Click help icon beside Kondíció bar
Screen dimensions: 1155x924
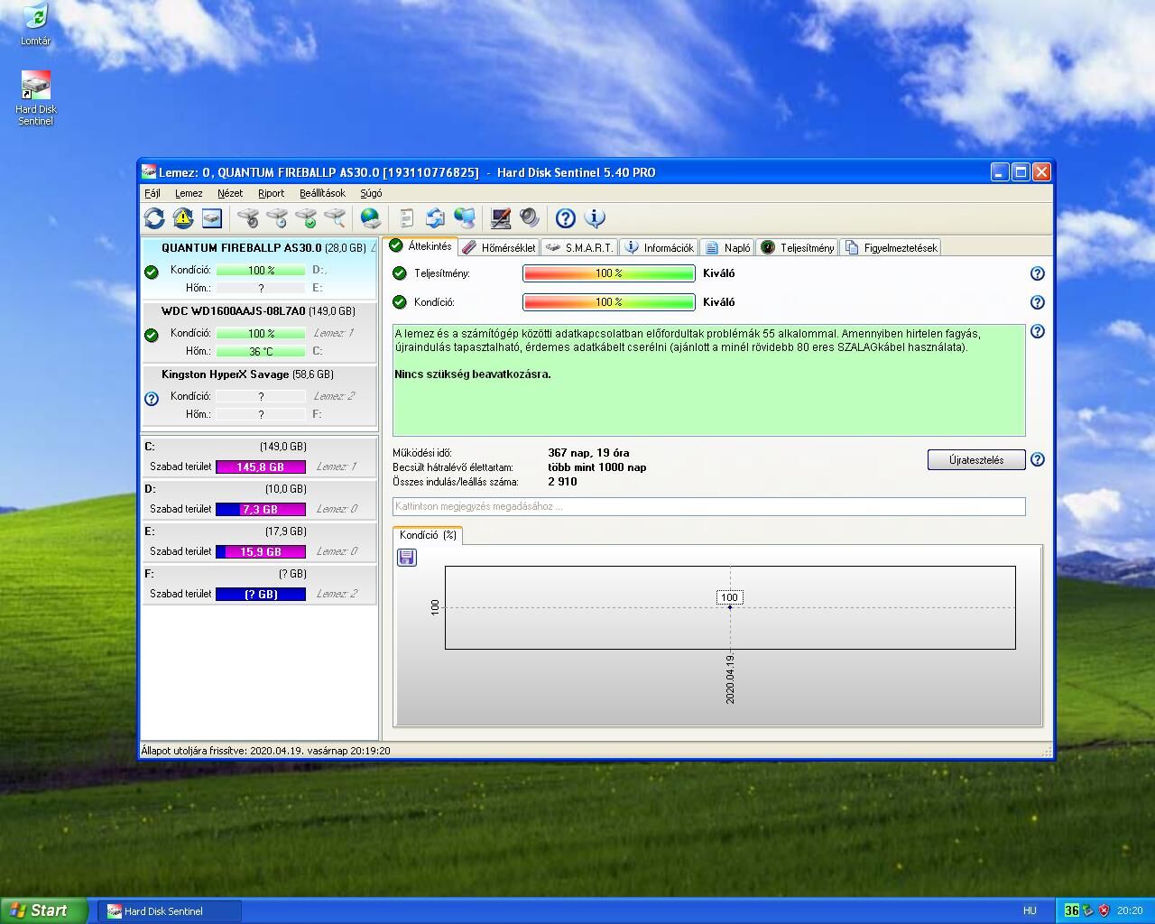point(1038,302)
